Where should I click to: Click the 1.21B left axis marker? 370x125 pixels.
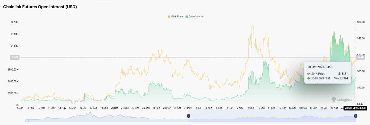tap(14, 57)
